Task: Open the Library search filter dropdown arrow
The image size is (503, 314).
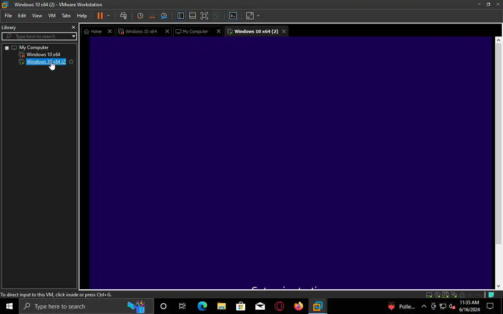Action: [x=73, y=37]
